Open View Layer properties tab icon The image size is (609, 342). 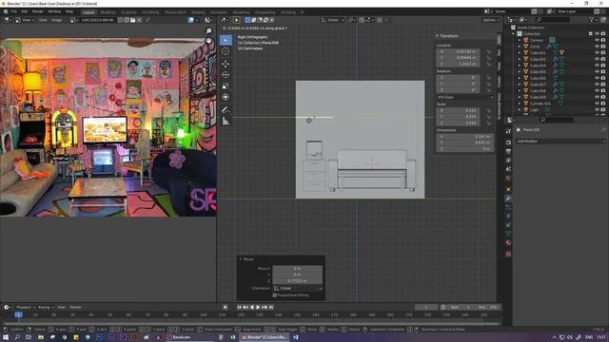coord(508,161)
